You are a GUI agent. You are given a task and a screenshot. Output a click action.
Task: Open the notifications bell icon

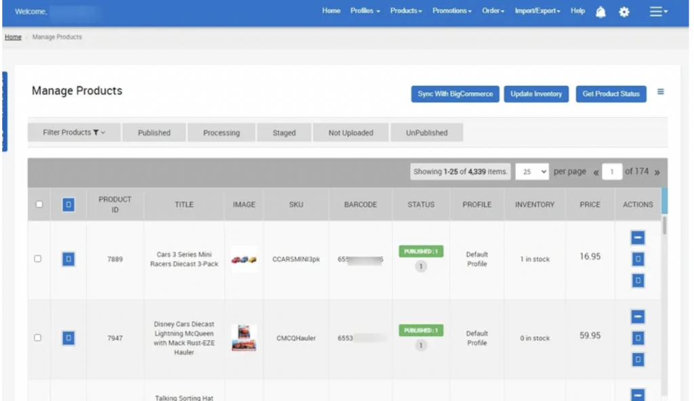point(600,12)
